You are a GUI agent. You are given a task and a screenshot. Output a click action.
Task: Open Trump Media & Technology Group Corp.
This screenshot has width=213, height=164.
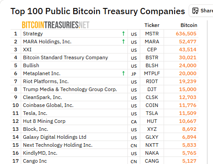coord(70,89)
